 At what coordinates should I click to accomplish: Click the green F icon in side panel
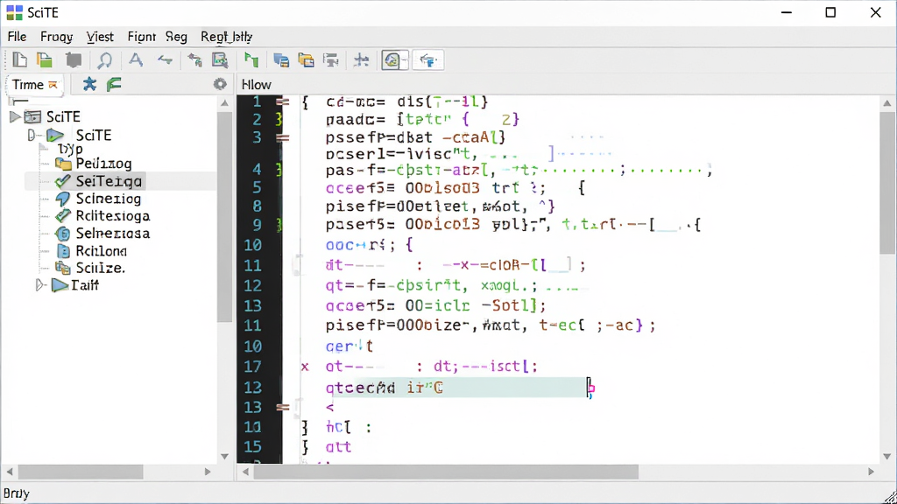tap(115, 85)
